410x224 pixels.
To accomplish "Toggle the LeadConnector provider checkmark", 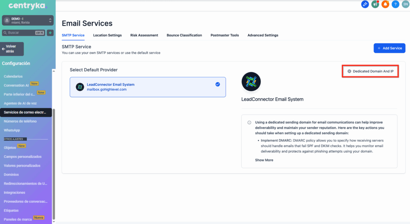I will tap(217, 85).
